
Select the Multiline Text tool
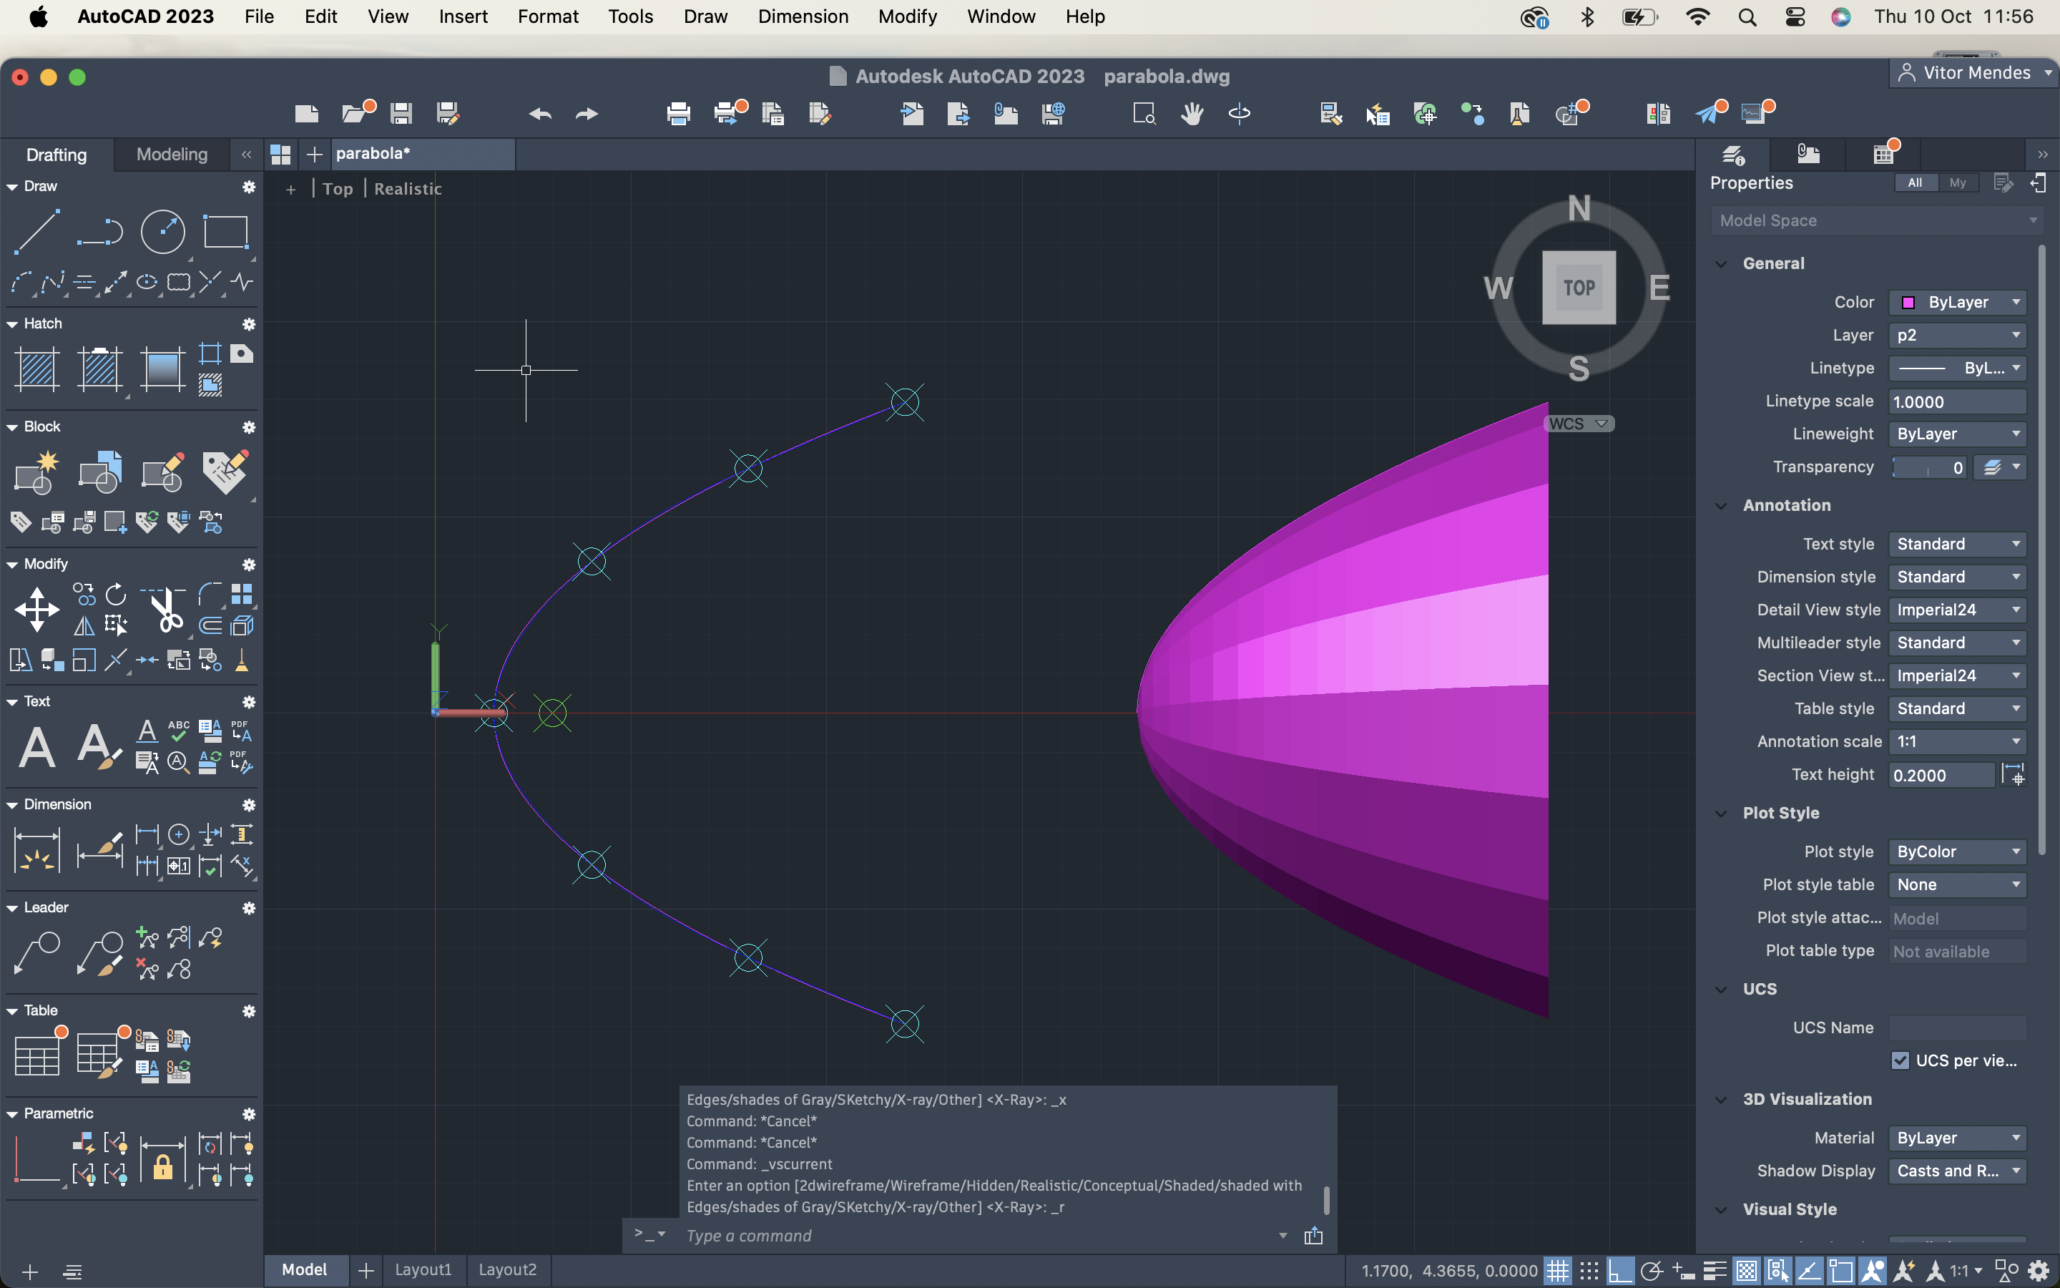[36, 748]
